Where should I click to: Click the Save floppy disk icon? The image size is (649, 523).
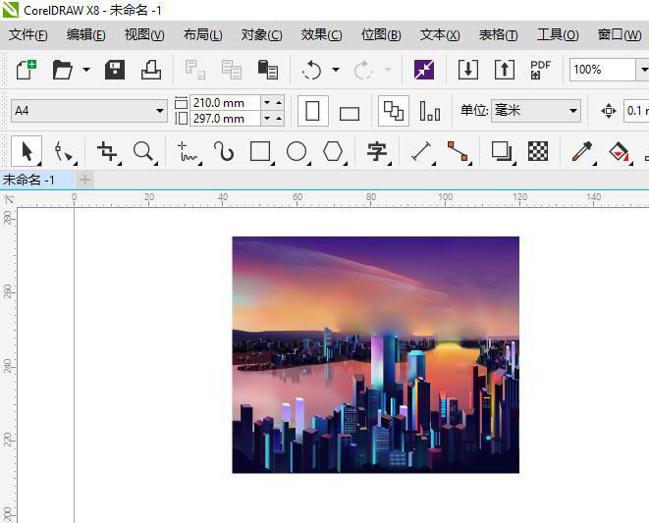click(x=115, y=70)
